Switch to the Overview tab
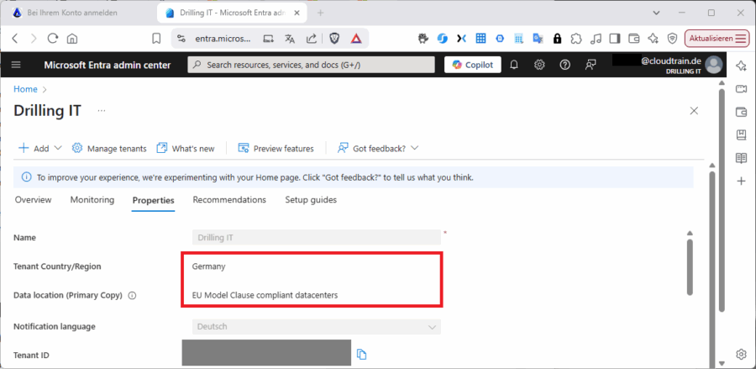 pyautogui.click(x=34, y=200)
